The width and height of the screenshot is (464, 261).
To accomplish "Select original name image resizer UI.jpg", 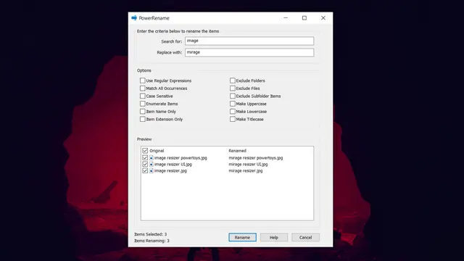I will [x=173, y=165].
